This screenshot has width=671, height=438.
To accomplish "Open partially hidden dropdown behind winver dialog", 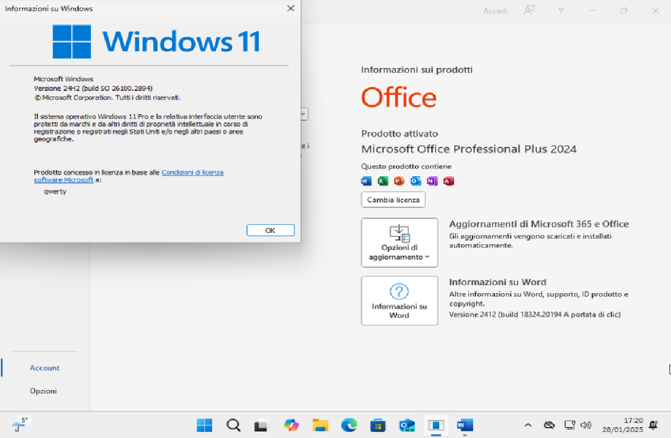I will (x=305, y=114).
